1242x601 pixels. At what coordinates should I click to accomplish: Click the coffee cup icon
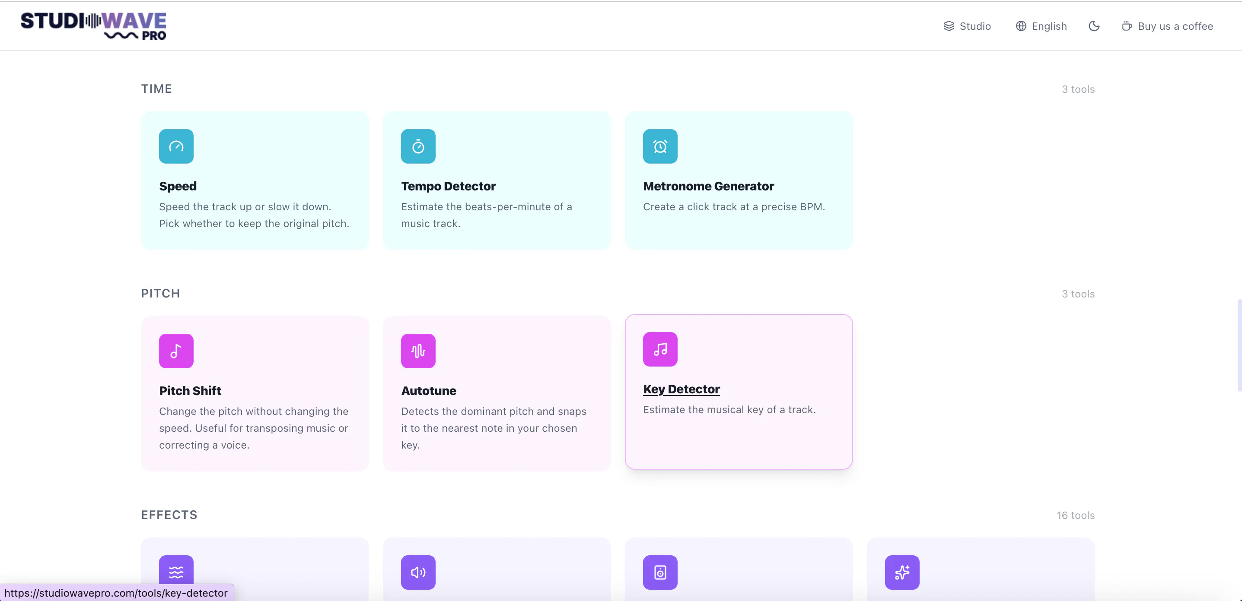[1127, 26]
